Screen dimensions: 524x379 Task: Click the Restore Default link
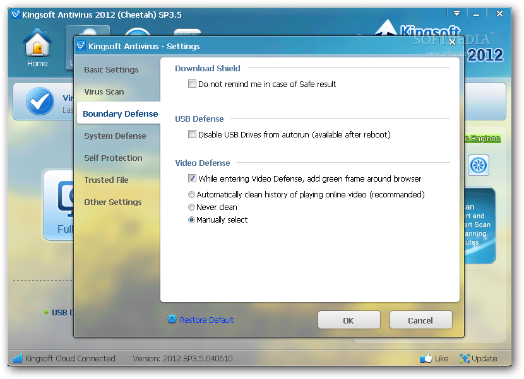pos(207,320)
